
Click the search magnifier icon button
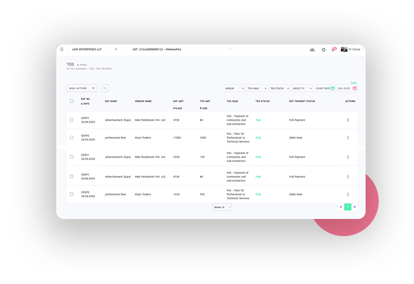pos(105,88)
